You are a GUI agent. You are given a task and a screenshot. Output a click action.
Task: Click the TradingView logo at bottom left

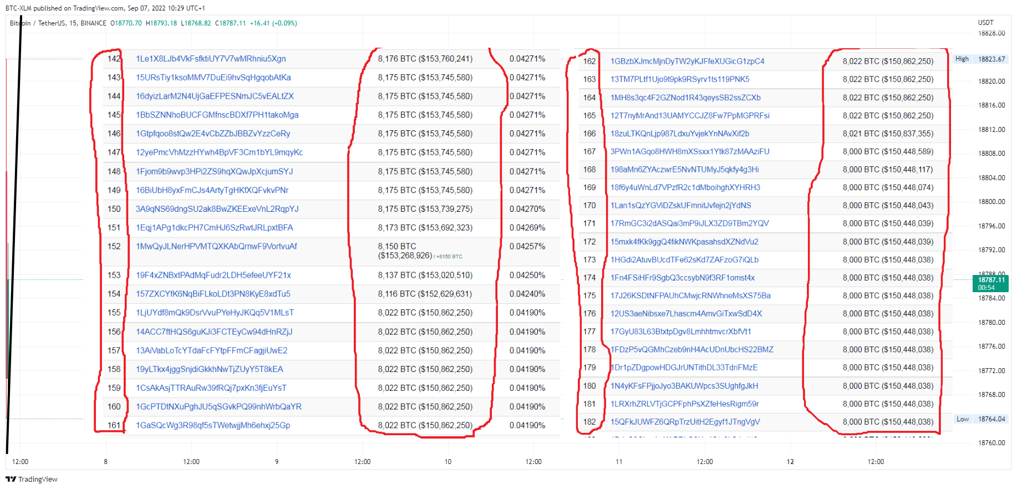(32, 479)
